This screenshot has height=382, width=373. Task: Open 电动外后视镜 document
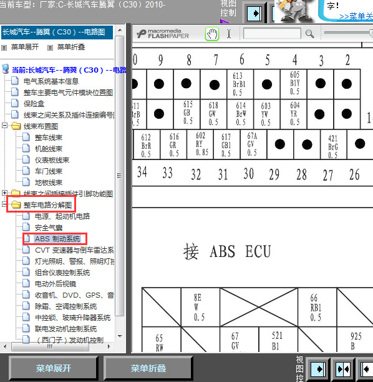56,284
